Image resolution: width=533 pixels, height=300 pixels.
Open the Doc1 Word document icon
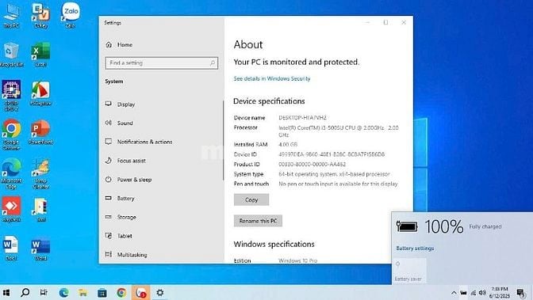(10, 248)
